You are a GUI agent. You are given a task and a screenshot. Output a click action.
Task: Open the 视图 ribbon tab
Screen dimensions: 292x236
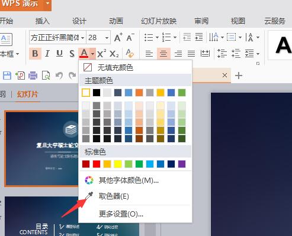238,21
